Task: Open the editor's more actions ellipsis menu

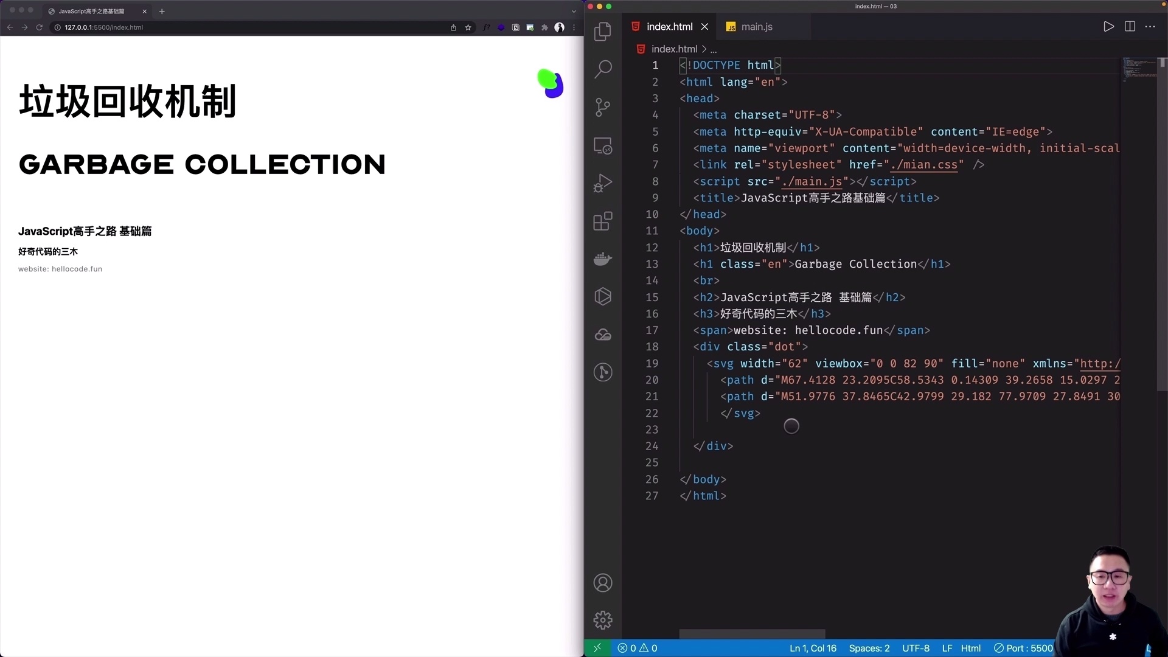Action: [x=1150, y=26]
